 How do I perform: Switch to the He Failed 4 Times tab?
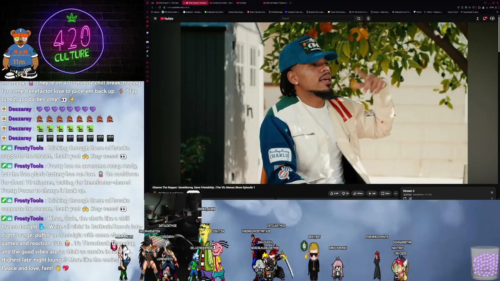click(x=275, y=3)
